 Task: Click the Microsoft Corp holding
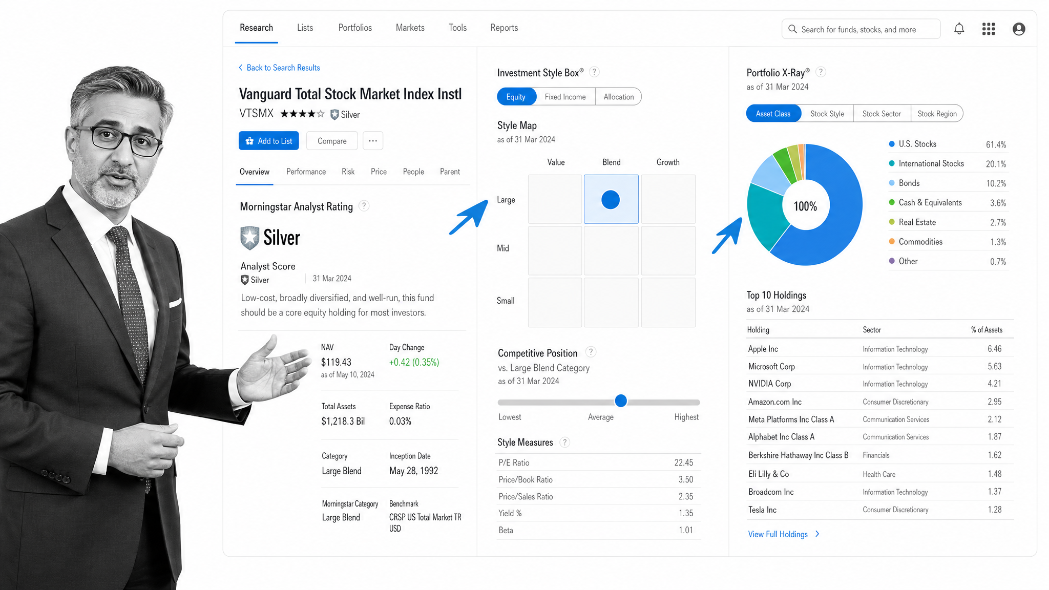pos(771,367)
